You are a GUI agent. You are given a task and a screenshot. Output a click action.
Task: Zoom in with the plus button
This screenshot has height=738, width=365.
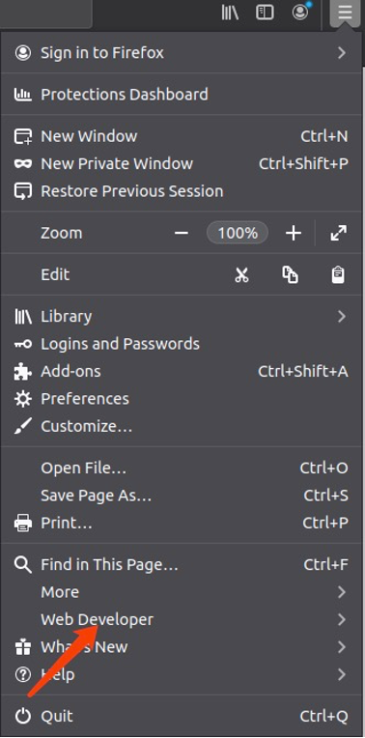[293, 233]
